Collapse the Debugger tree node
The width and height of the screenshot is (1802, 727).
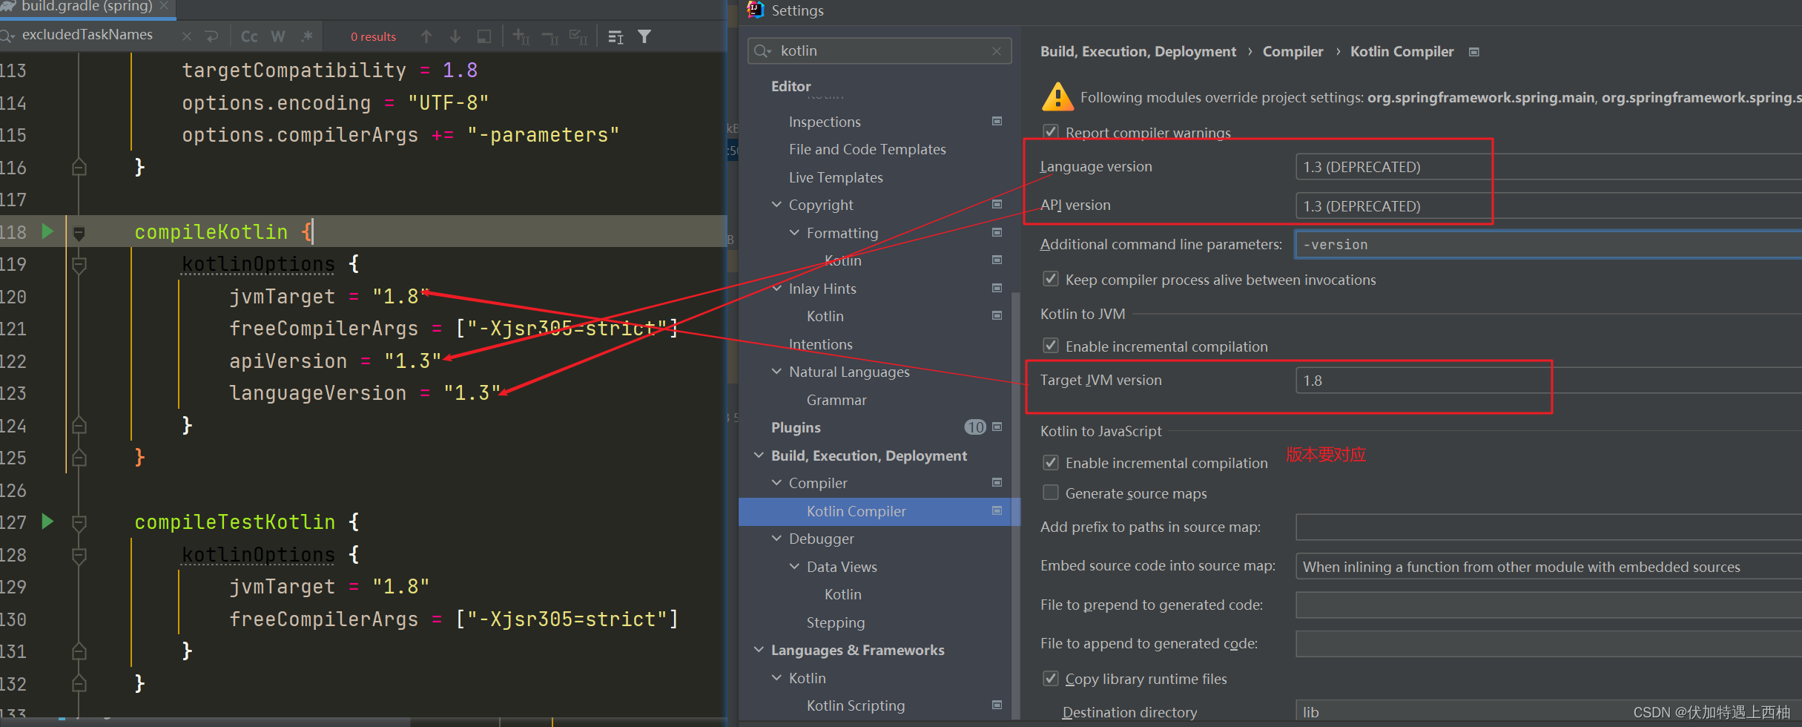[776, 538]
